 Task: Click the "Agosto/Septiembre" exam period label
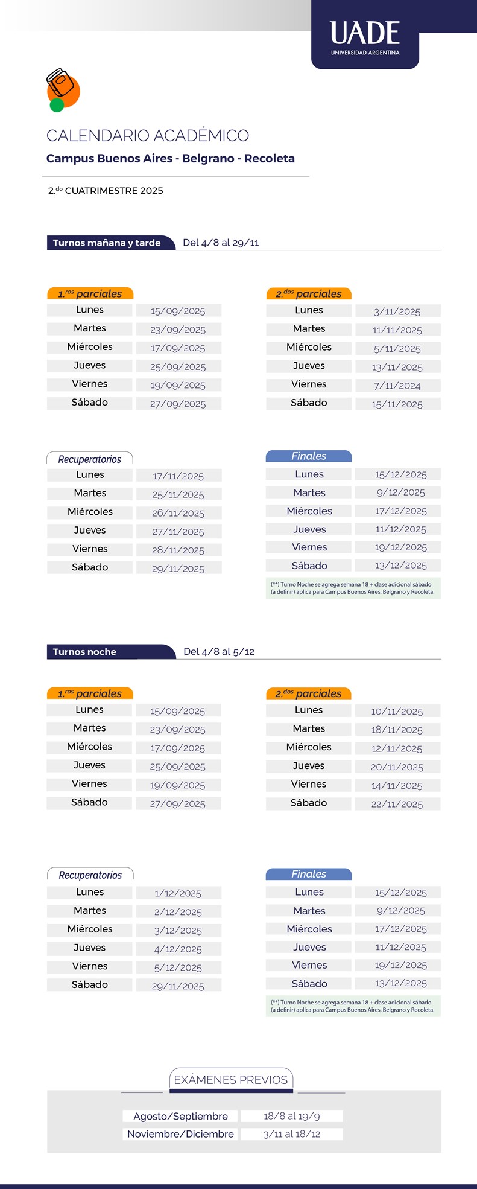[180, 1116]
